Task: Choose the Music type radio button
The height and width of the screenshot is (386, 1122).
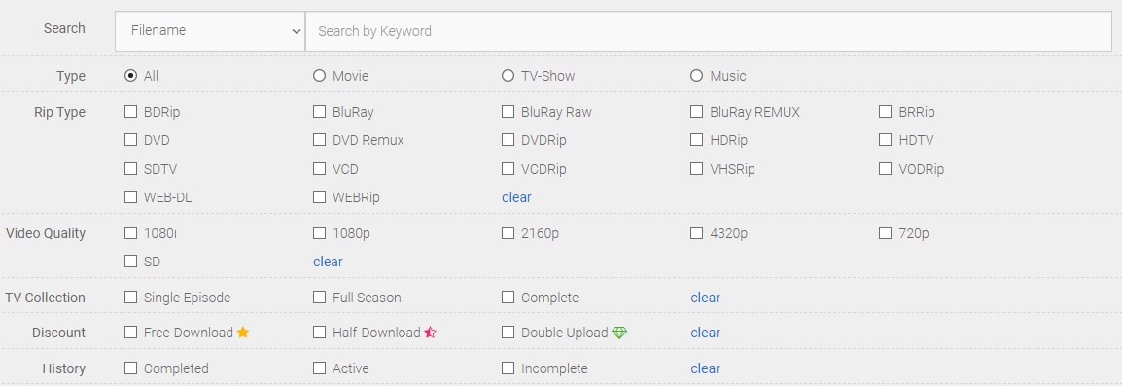Action: (696, 75)
